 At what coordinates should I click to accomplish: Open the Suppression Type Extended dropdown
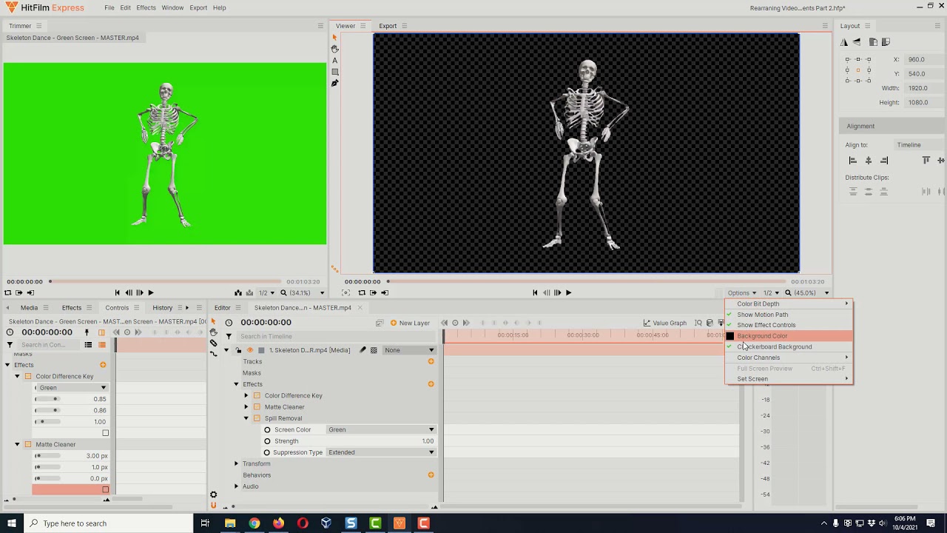point(380,452)
